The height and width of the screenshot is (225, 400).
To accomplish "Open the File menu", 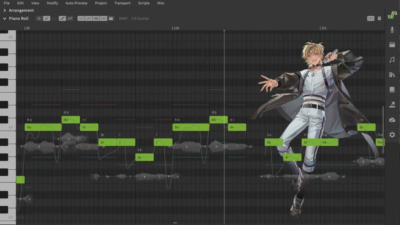I will [x=7, y=3].
